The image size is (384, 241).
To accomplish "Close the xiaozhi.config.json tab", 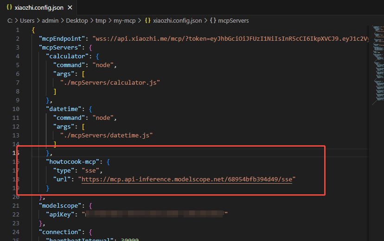I will pos(70,7).
